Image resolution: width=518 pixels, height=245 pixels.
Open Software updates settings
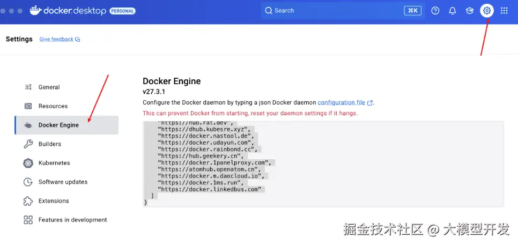coord(66,182)
